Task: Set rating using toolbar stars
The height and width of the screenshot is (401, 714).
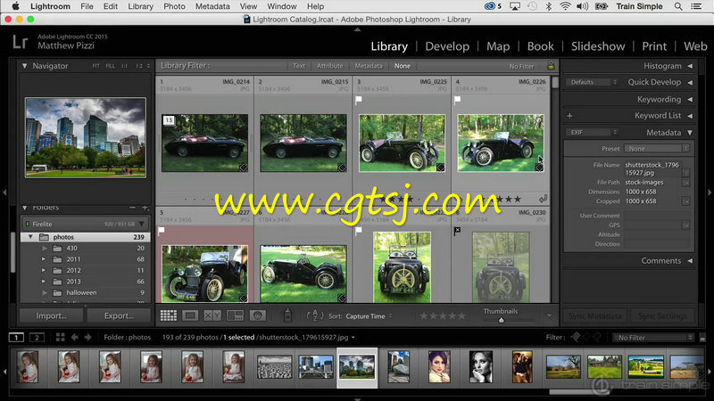Action: (x=442, y=315)
